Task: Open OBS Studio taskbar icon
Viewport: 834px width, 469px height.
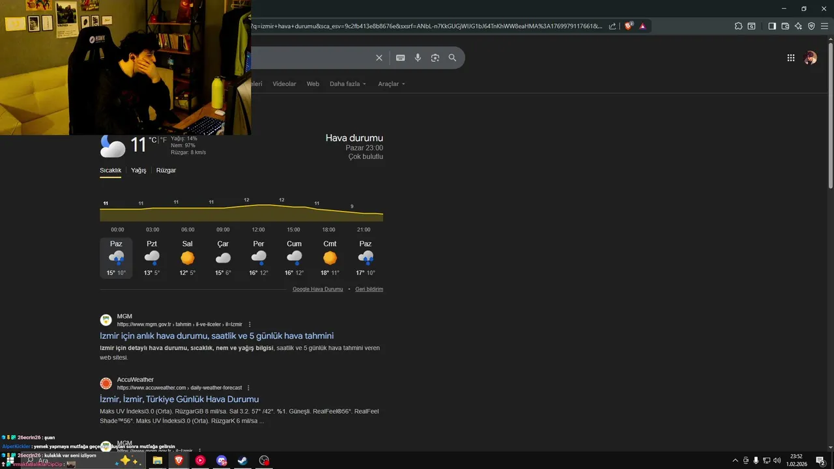Action: click(264, 461)
